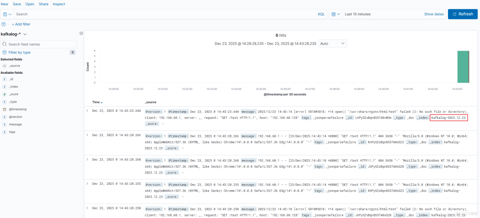The image size is (480, 218).
Task: Click the Time column header
Action: 96,102
